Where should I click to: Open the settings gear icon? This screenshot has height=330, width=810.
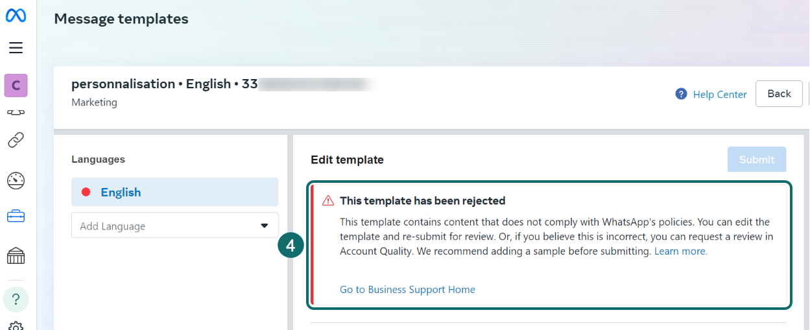16,325
